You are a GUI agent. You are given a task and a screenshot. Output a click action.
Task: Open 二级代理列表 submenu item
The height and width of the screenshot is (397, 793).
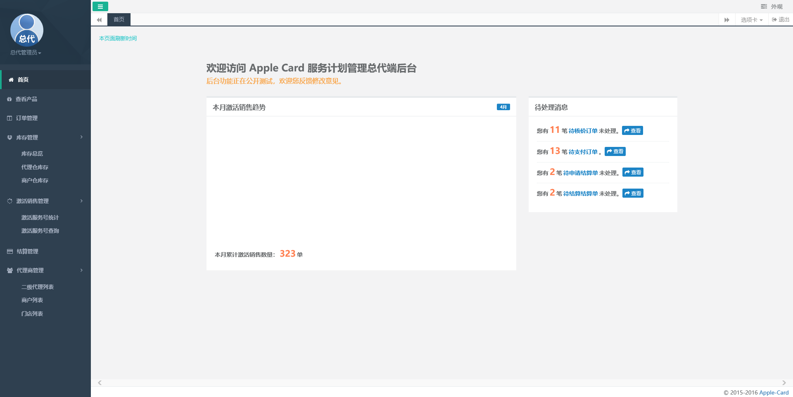tap(38, 287)
